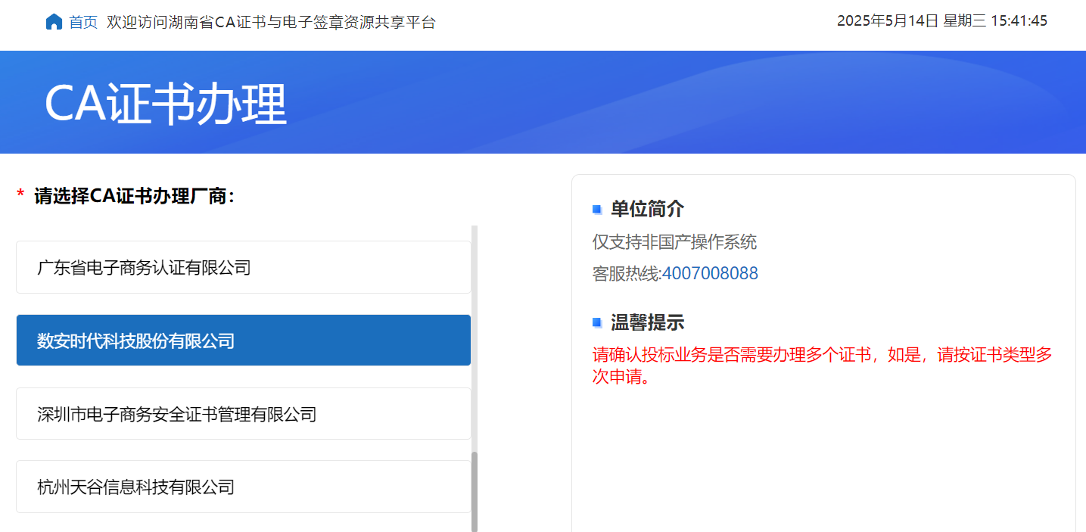Click the red notice about multiple certificates
The image size is (1086, 532).
[823, 366]
